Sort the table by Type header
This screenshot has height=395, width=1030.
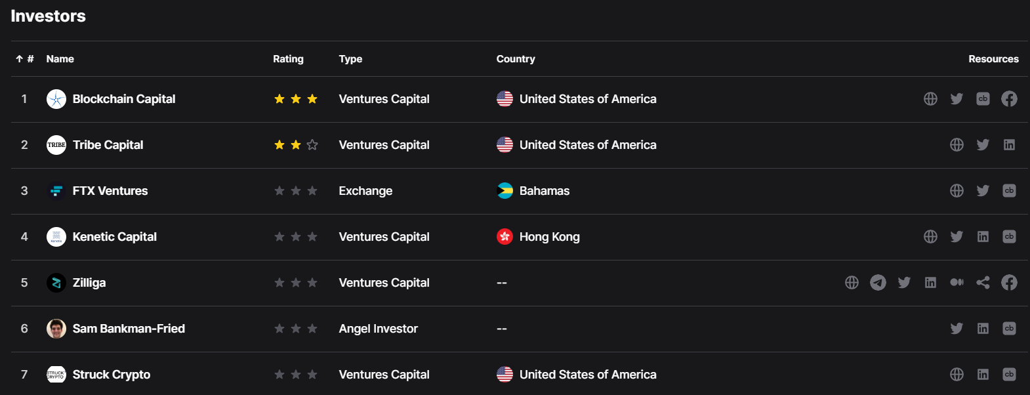tap(350, 59)
